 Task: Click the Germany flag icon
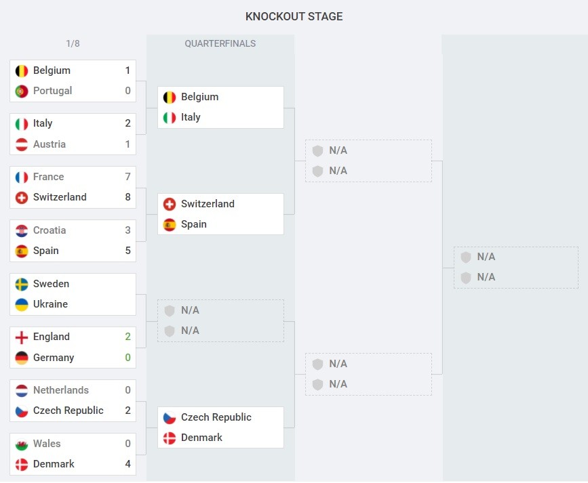click(22, 358)
